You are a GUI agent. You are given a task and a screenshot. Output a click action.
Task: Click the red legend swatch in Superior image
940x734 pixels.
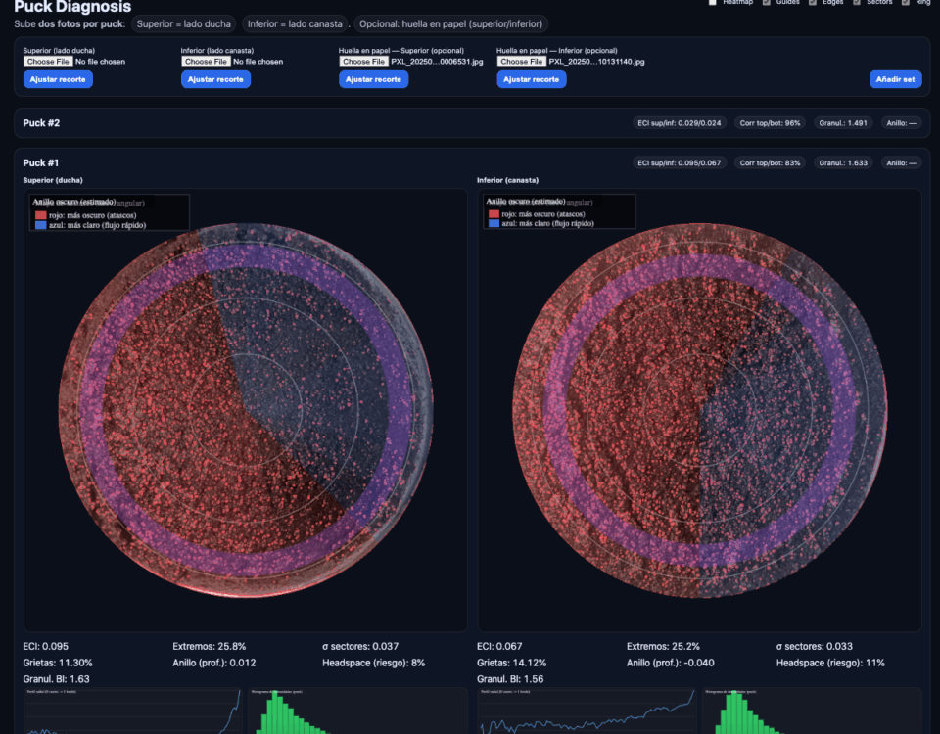[x=41, y=215]
